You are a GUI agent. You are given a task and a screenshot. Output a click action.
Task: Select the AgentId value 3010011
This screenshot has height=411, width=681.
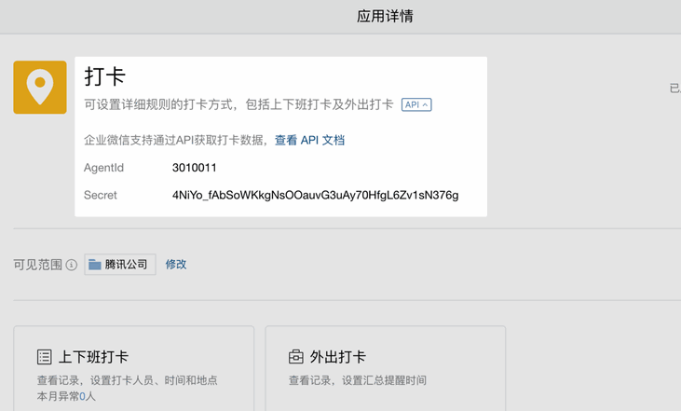pyautogui.click(x=194, y=168)
